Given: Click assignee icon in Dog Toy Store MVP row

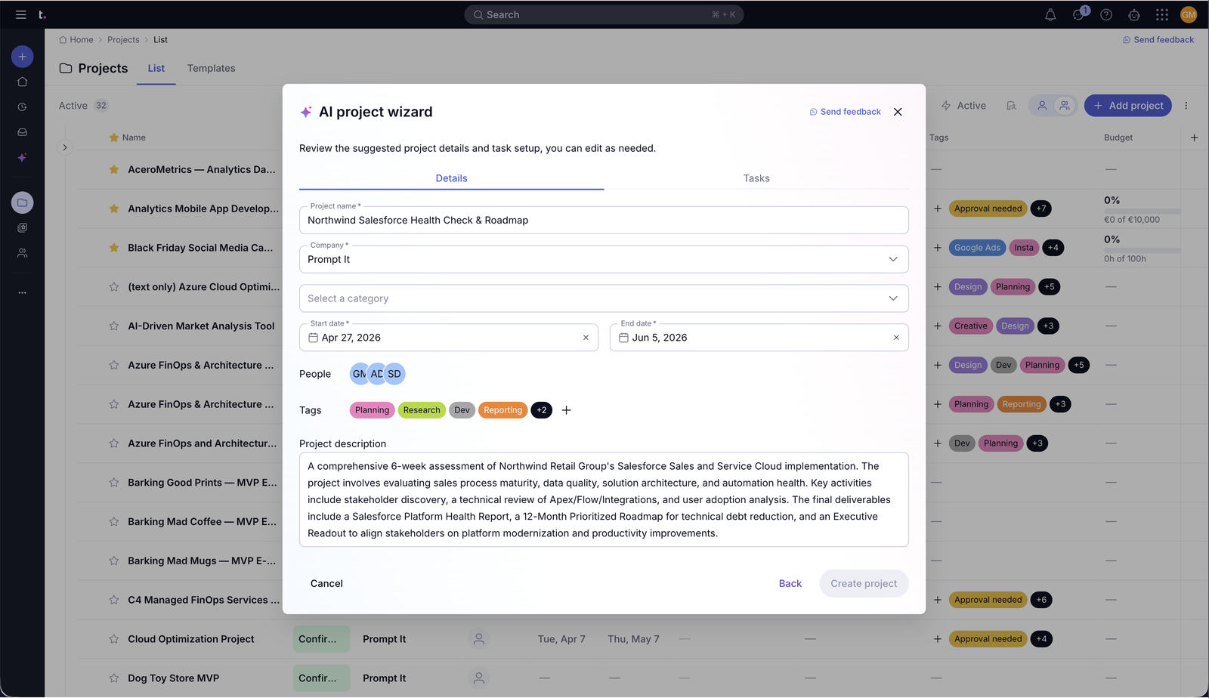Looking at the screenshot, I should pyautogui.click(x=478, y=678).
